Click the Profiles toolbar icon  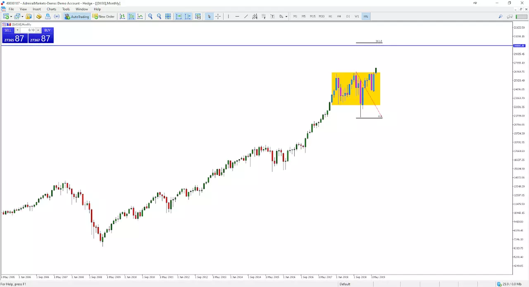[17, 17]
